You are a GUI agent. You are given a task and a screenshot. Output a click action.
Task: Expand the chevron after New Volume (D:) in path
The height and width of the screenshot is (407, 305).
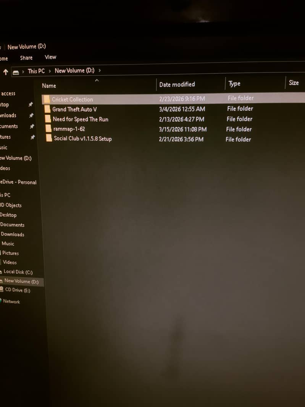click(x=100, y=70)
